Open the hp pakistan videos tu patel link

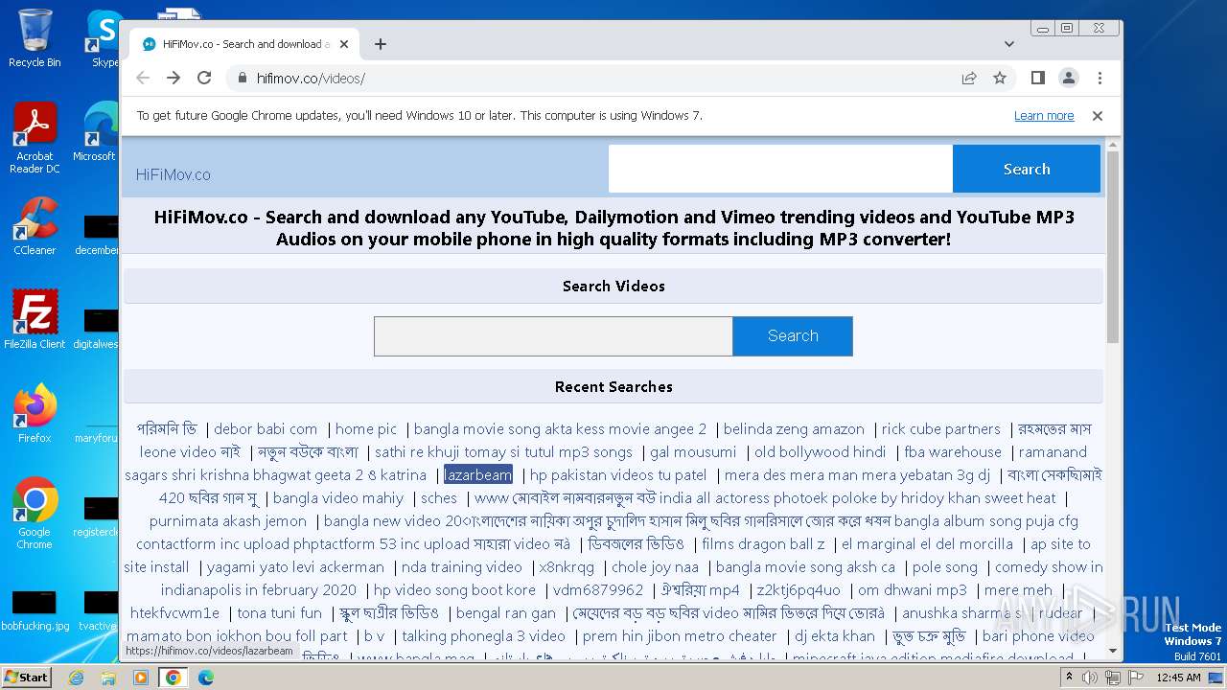[x=618, y=475]
